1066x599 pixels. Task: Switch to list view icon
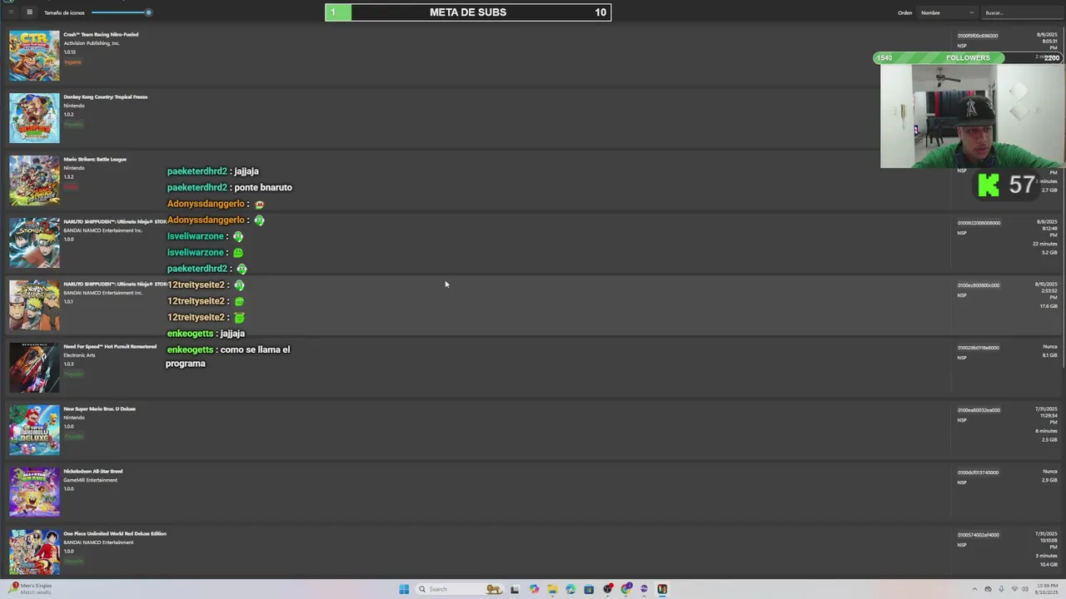pos(11,12)
